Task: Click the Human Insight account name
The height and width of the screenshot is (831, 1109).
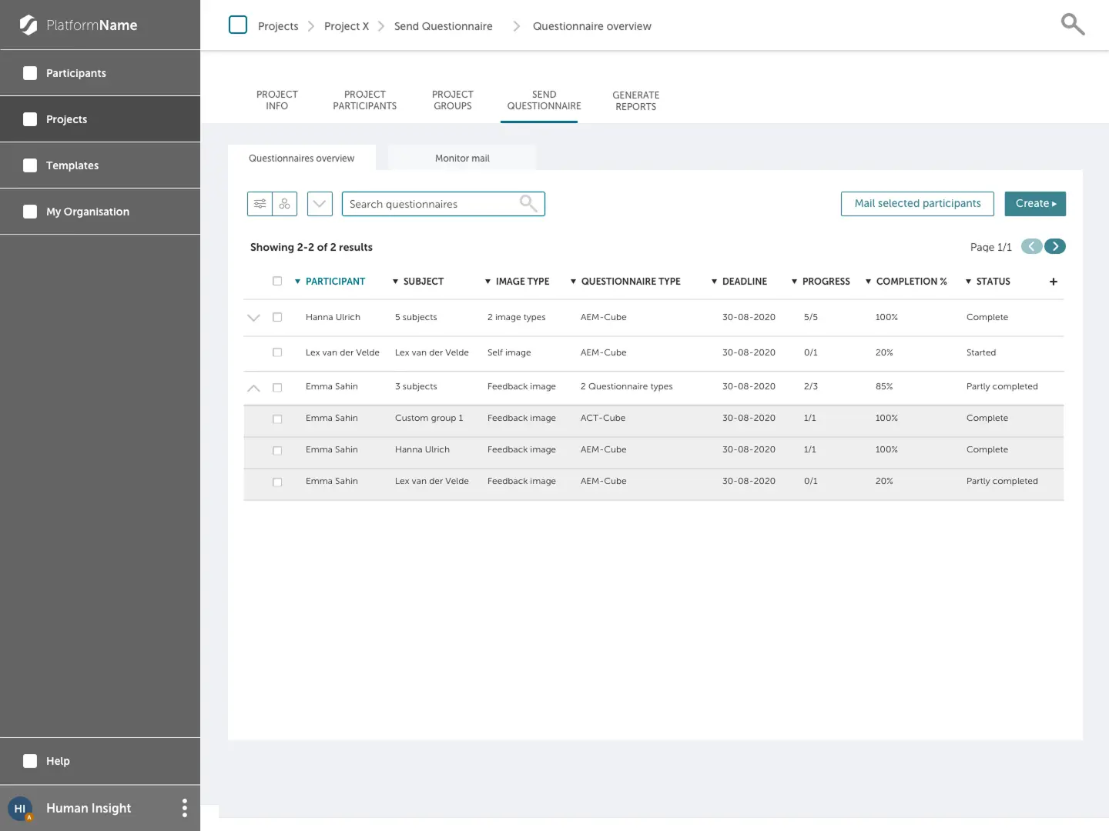Action: click(89, 808)
